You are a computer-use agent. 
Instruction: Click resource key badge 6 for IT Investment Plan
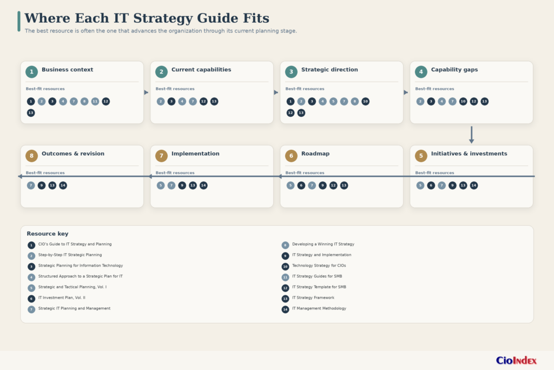coord(31,299)
